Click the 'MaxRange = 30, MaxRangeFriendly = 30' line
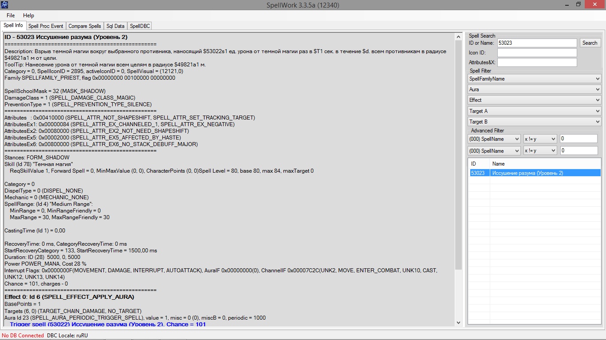The image size is (606, 340). tap(59, 217)
